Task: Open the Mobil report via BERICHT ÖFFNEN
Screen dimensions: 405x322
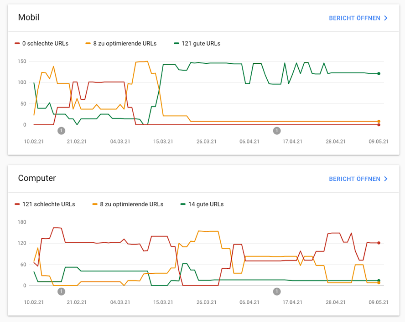Action: coord(354,18)
